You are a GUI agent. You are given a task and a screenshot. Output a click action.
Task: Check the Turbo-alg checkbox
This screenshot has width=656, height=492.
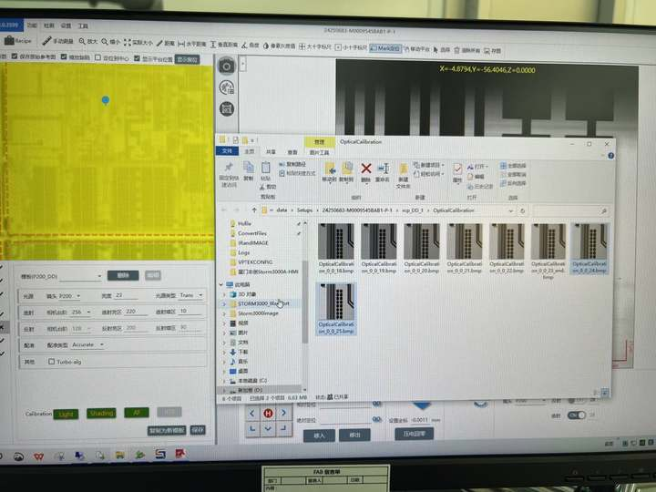(x=51, y=362)
